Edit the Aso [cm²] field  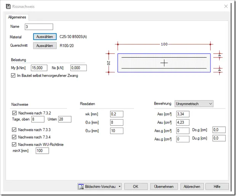pos(183,114)
